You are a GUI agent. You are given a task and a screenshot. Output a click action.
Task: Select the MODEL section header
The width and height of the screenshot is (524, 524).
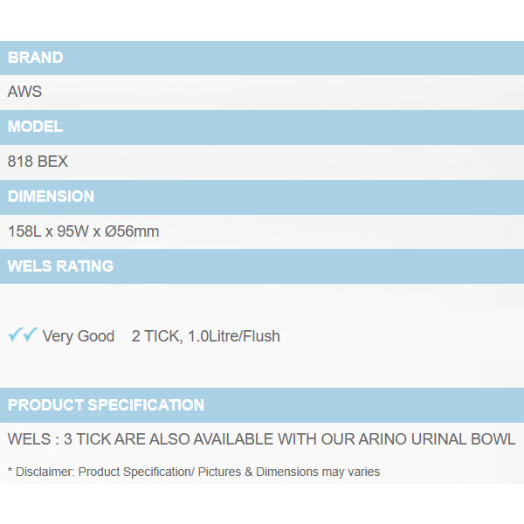[x=36, y=127]
